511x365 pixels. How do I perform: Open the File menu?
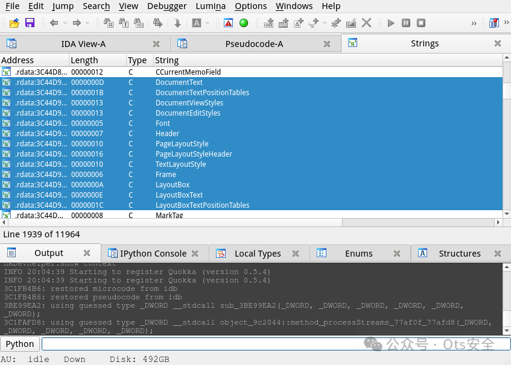click(x=13, y=6)
